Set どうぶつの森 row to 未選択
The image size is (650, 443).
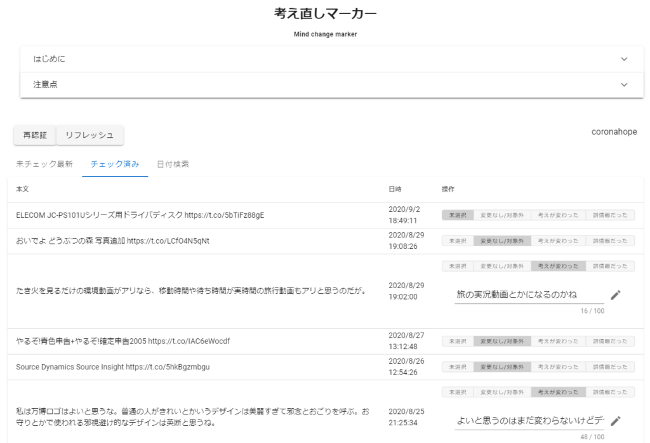(x=458, y=241)
